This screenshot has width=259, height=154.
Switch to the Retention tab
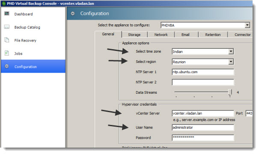pyautogui.click(x=213, y=35)
